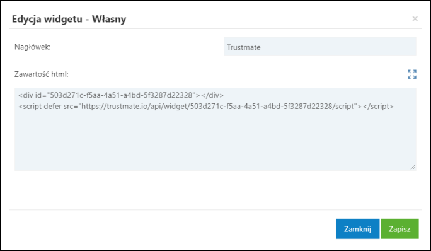Save the widget with Zapisz

tap(399, 229)
